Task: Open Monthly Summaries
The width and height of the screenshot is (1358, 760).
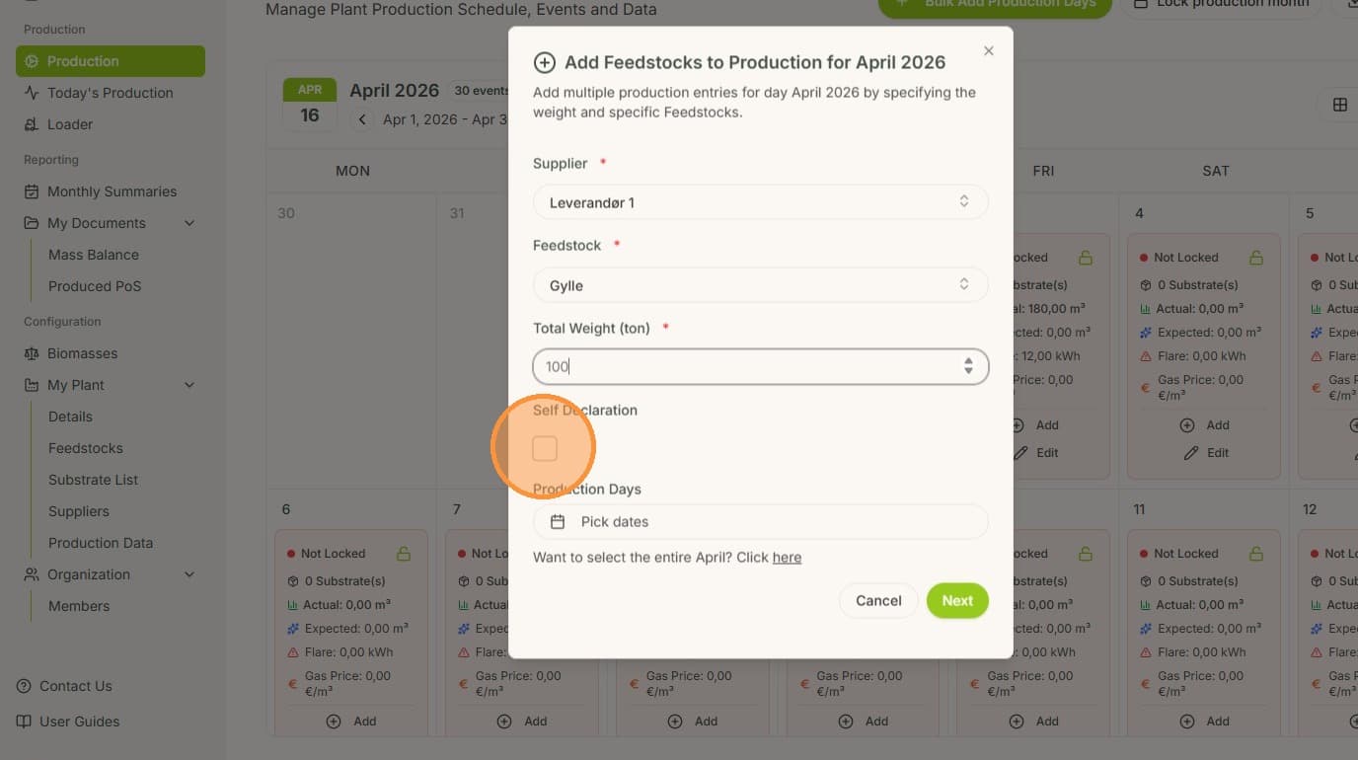Action: 111,191
